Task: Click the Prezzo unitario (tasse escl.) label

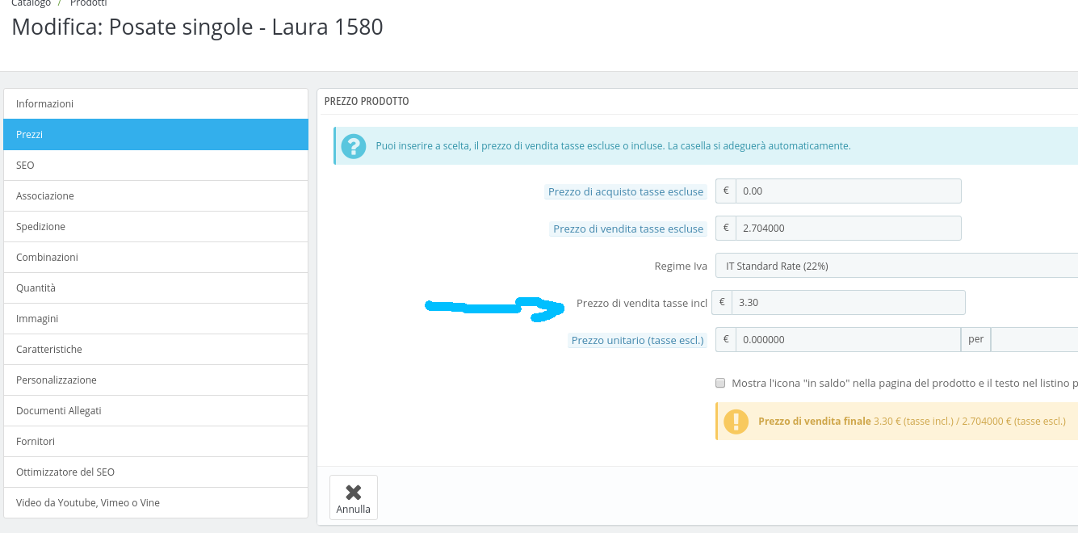Action: [638, 341]
